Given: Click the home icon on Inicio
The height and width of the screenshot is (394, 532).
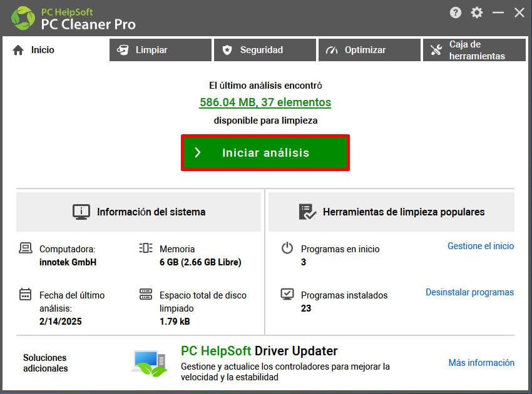Looking at the screenshot, I should point(18,50).
